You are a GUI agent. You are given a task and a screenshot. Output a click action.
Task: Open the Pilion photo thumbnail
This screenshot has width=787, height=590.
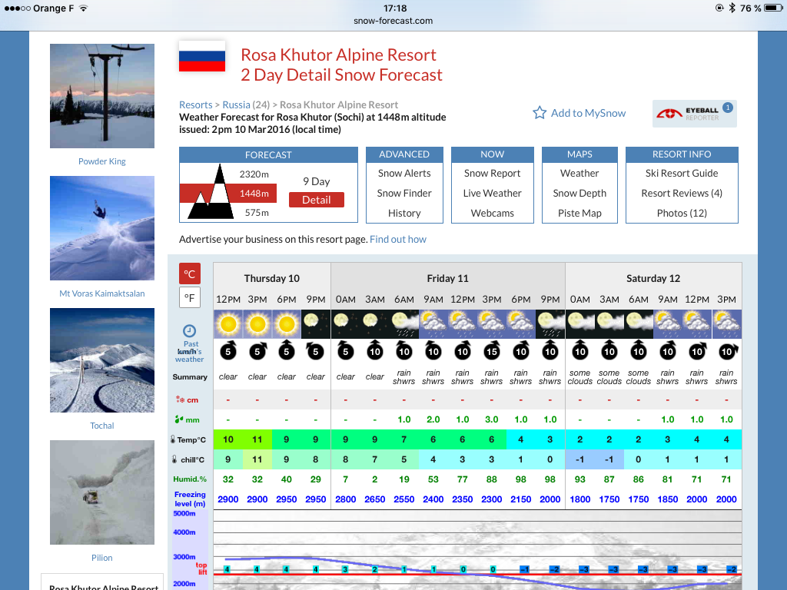coord(102,492)
